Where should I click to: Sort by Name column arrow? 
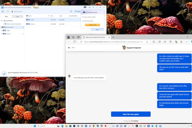49,16
